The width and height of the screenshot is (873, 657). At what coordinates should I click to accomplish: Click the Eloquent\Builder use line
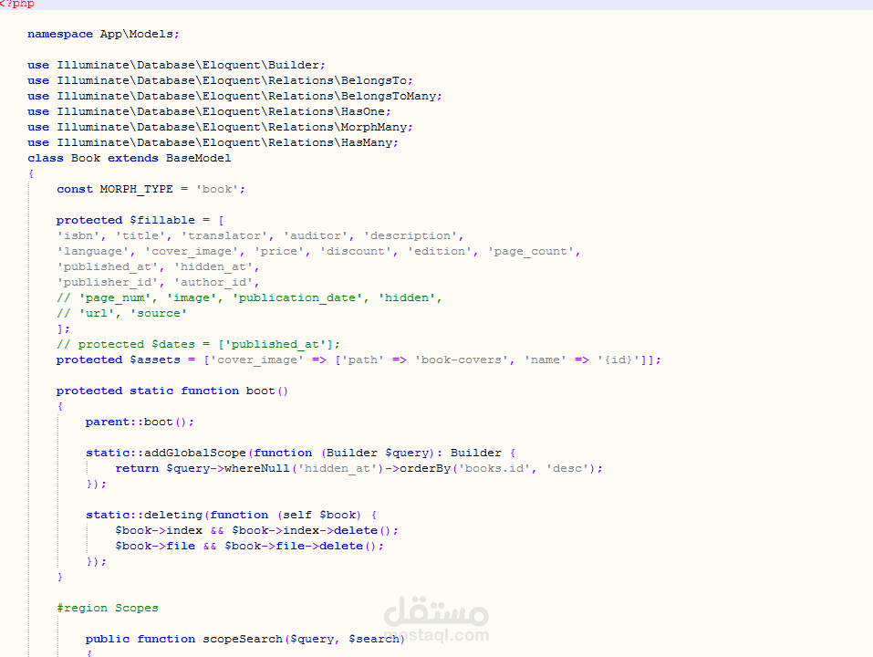click(176, 65)
